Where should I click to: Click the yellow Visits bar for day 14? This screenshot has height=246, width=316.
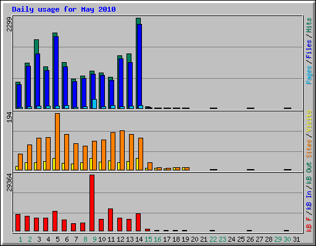[x=137, y=164]
